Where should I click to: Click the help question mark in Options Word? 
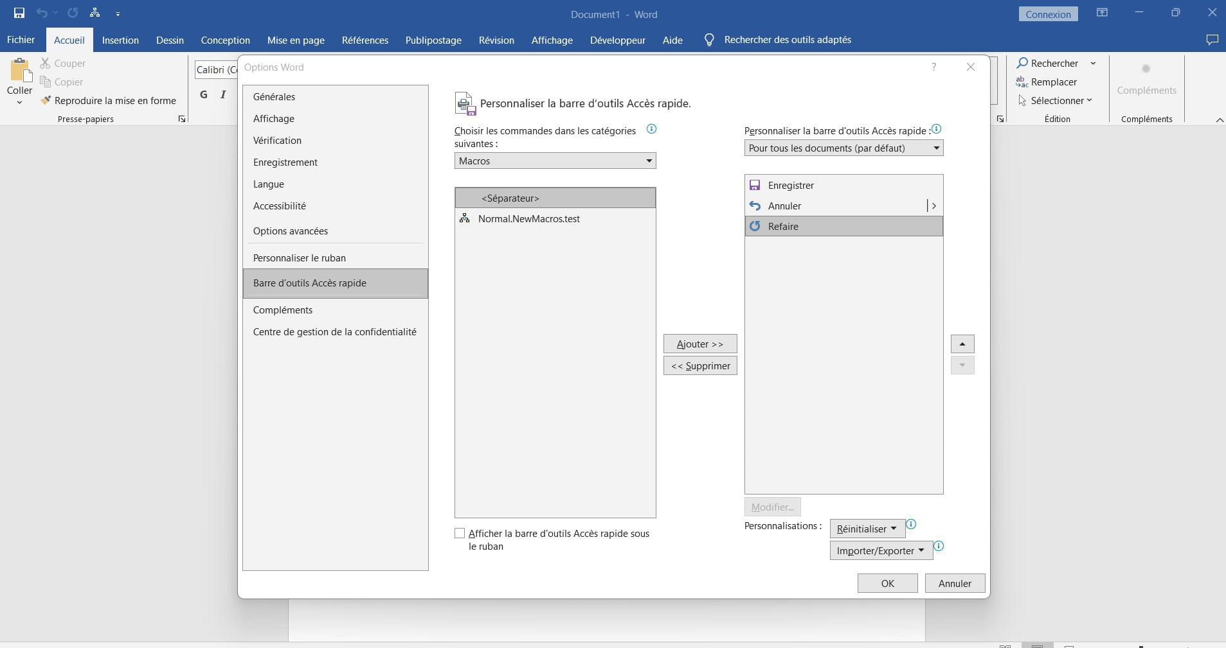tap(933, 67)
